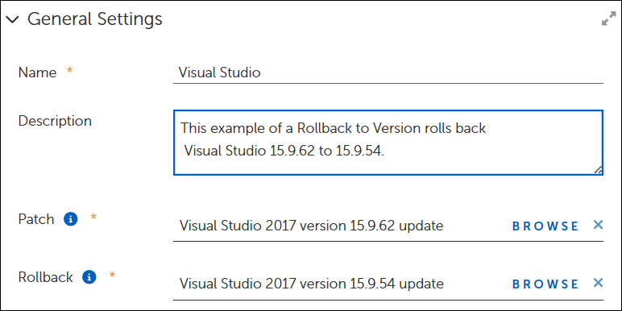
Task: Clear the 15.9.54 Rollback selection
Action: coord(598,283)
